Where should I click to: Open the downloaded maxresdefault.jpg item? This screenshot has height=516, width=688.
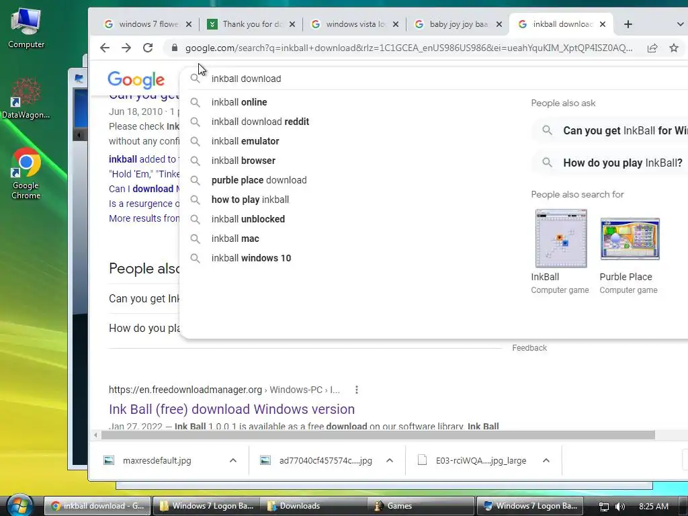(x=157, y=461)
